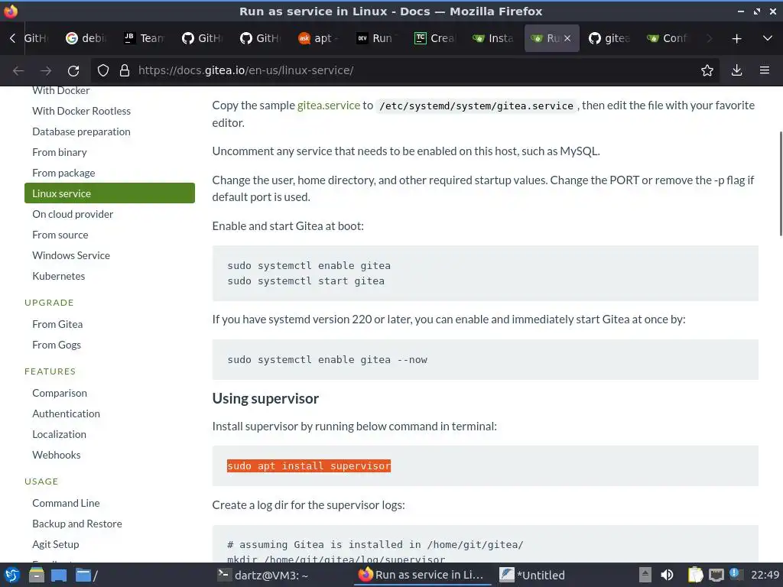The width and height of the screenshot is (783, 587).
Task: Click the selected 'sudo apt install supervisor' command
Action: pyautogui.click(x=309, y=465)
